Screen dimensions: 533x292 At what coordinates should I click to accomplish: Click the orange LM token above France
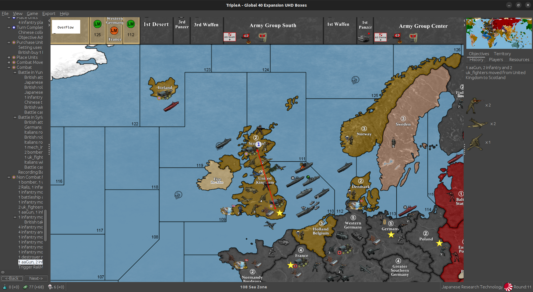coord(114,31)
